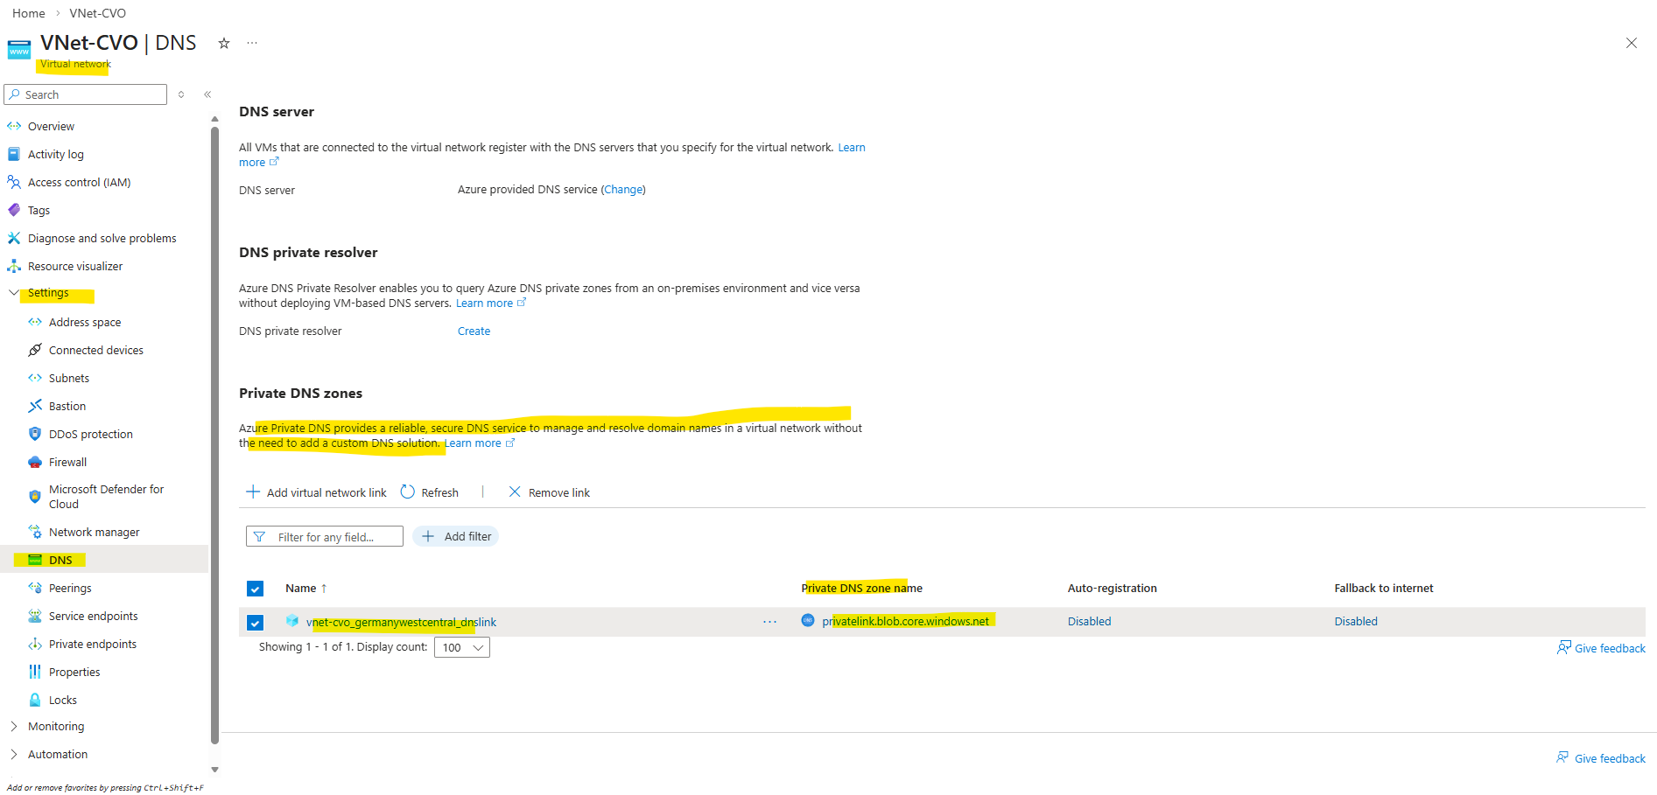
Task: Click the DNS zone icon beside privatelink.blob.core.windows.net
Action: (808, 621)
